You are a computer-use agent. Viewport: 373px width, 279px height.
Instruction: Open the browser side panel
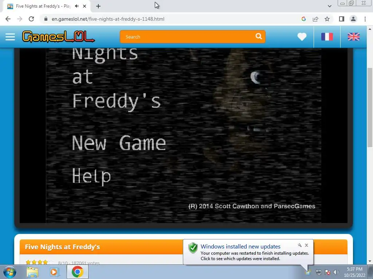coord(342,19)
